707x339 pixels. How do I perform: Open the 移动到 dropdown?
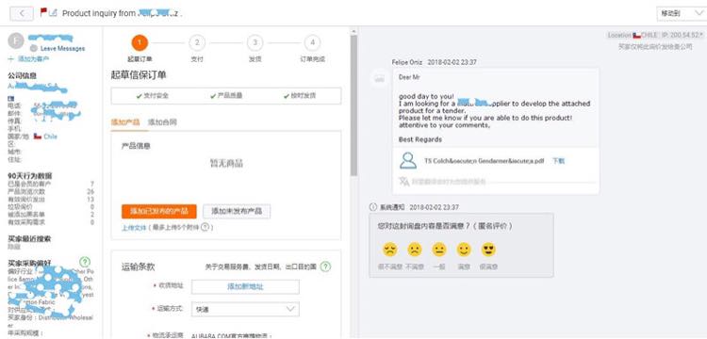point(682,13)
